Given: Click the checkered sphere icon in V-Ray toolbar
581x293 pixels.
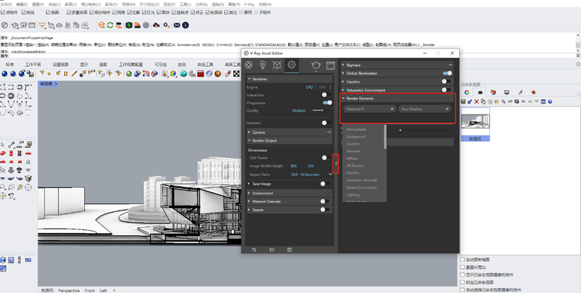Looking at the screenshot, I should click(x=147, y=25).
